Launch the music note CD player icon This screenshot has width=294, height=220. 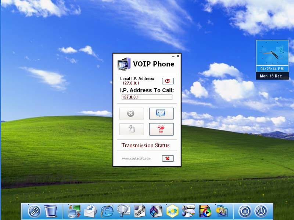(x=189, y=211)
